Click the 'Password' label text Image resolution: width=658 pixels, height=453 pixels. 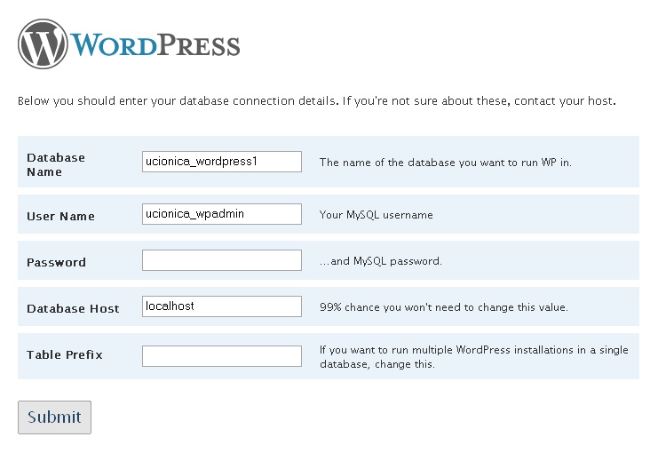[x=56, y=262]
